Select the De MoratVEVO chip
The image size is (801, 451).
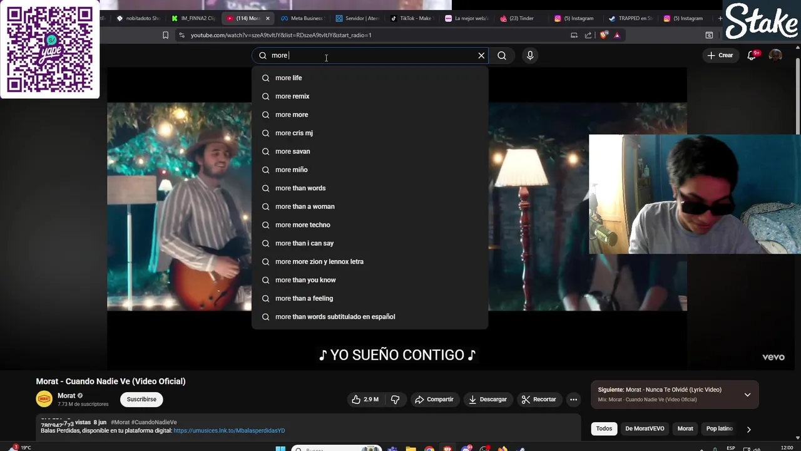pyautogui.click(x=645, y=428)
